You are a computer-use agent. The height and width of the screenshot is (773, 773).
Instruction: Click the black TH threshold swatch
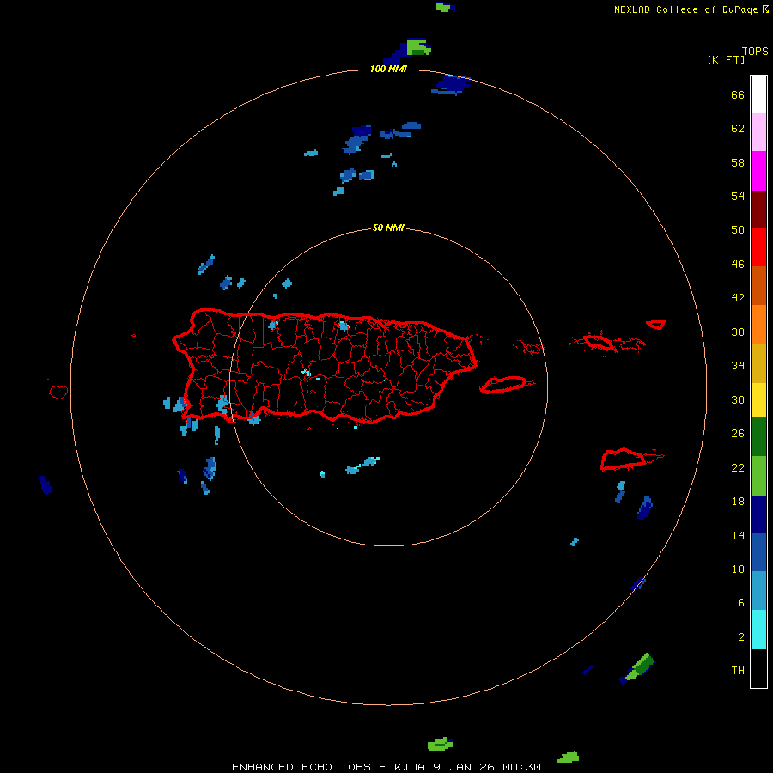pos(758,668)
